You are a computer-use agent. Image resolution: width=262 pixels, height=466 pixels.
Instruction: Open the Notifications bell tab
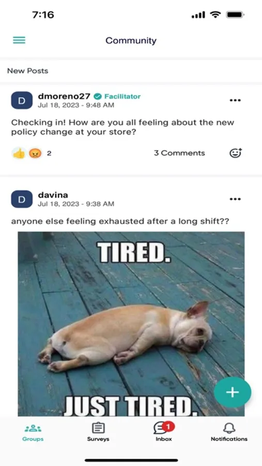pos(229,433)
